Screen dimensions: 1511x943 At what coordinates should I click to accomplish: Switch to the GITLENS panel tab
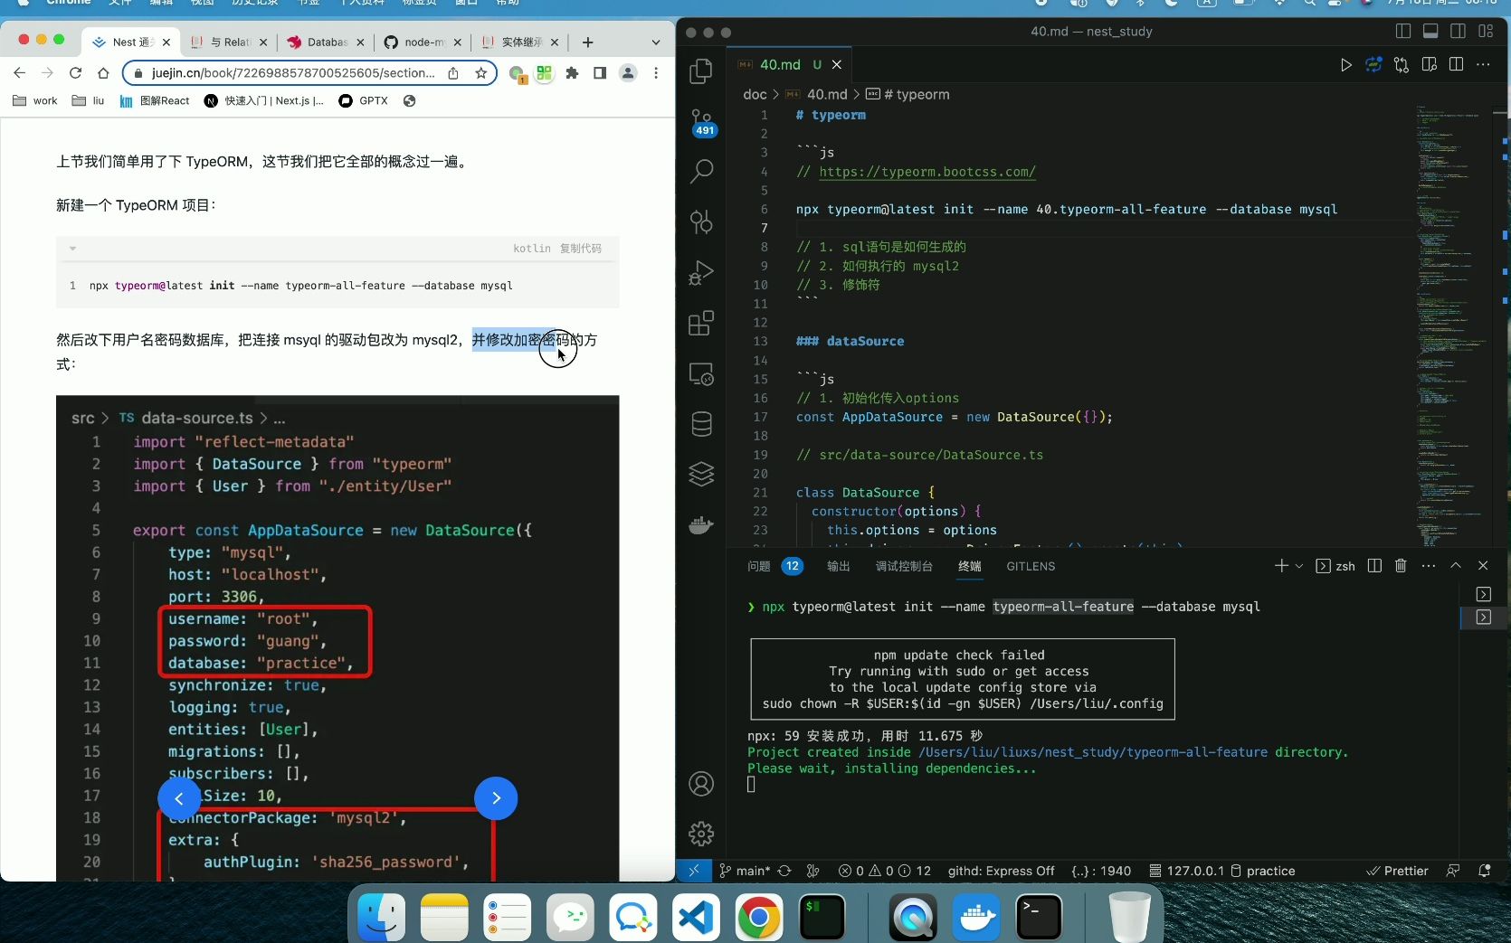click(x=1031, y=566)
